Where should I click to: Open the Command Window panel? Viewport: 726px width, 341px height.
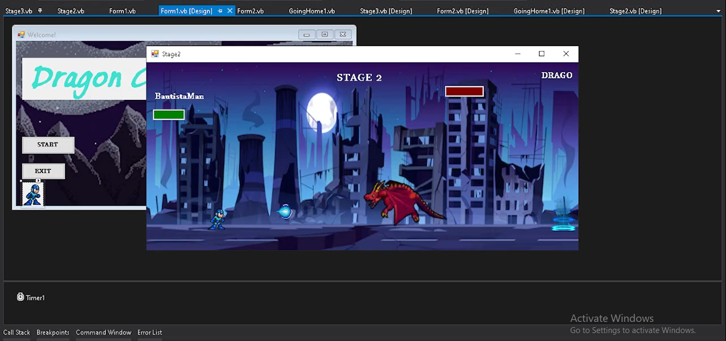click(x=103, y=333)
